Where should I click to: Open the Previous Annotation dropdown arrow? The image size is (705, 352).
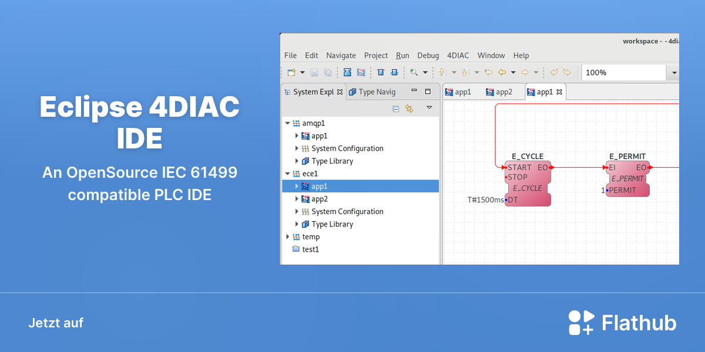pyautogui.click(x=476, y=73)
